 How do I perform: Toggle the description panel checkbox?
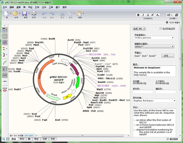click(168, 139)
